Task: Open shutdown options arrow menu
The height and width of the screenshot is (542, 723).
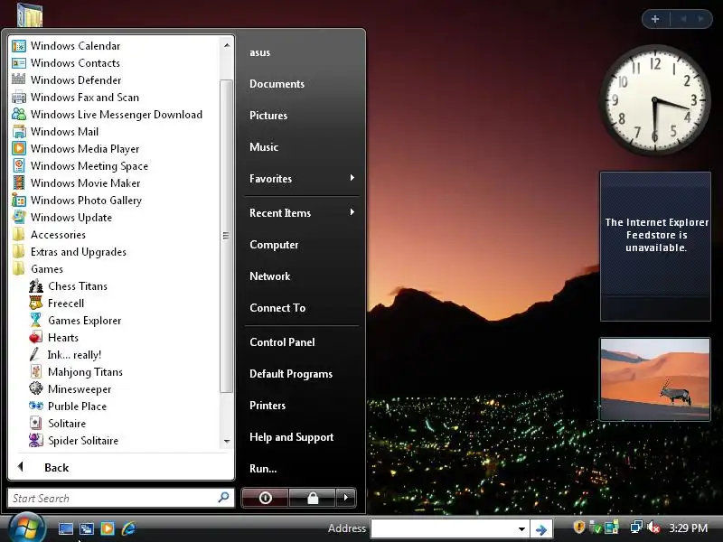Action: point(346,498)
